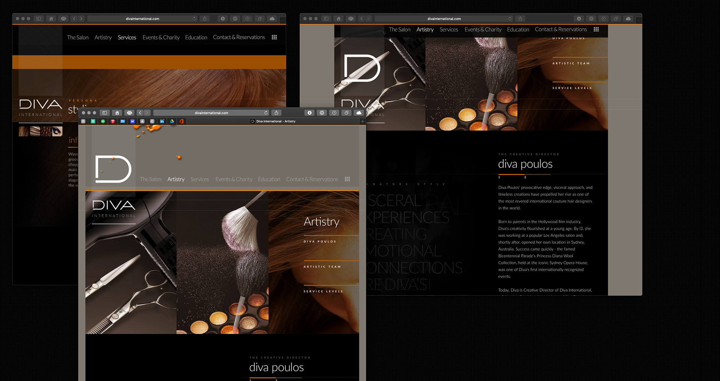Open 1Password extension in front window
The height and width of the screenshot is (381, 720).
tap(322, 113)
